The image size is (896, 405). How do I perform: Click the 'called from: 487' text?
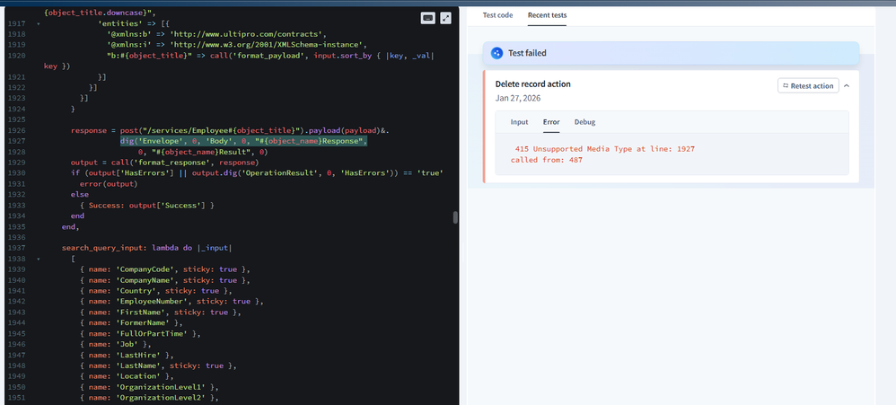tap(546, 160)
